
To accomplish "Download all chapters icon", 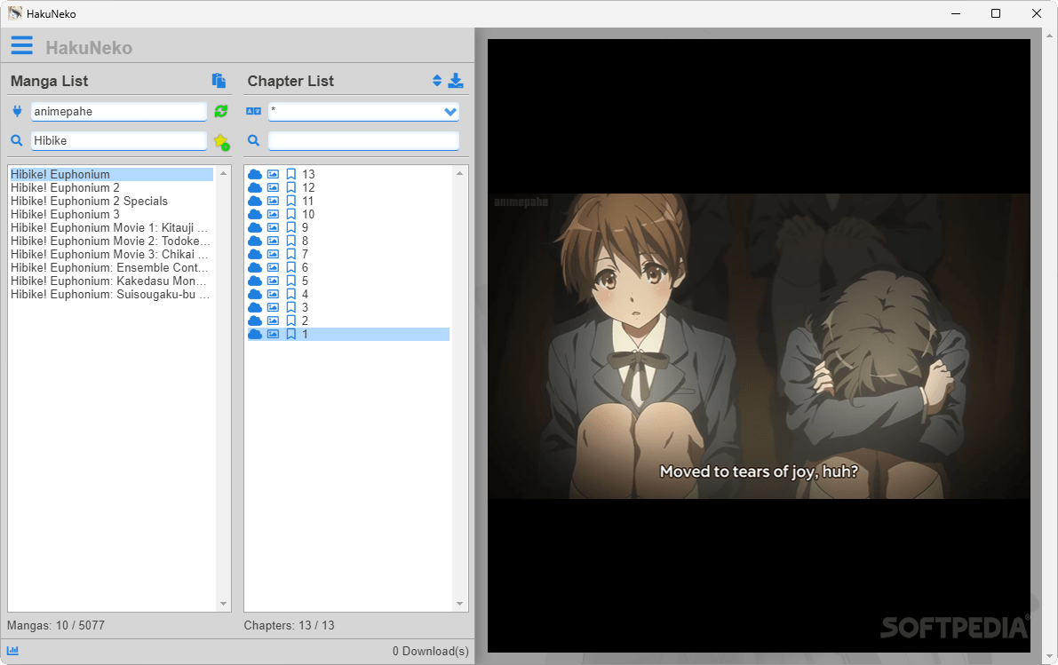I will [x=456, y=81].
